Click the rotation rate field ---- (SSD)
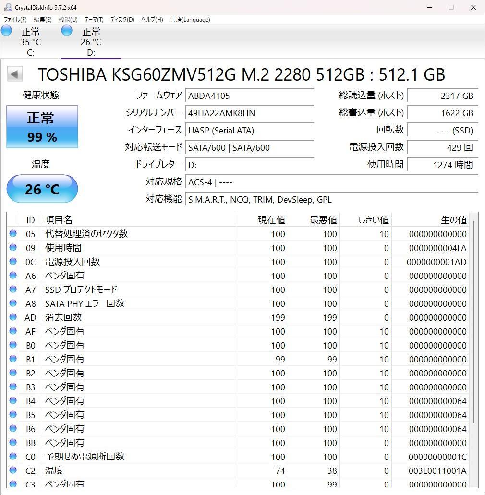 tap(443, 130)
